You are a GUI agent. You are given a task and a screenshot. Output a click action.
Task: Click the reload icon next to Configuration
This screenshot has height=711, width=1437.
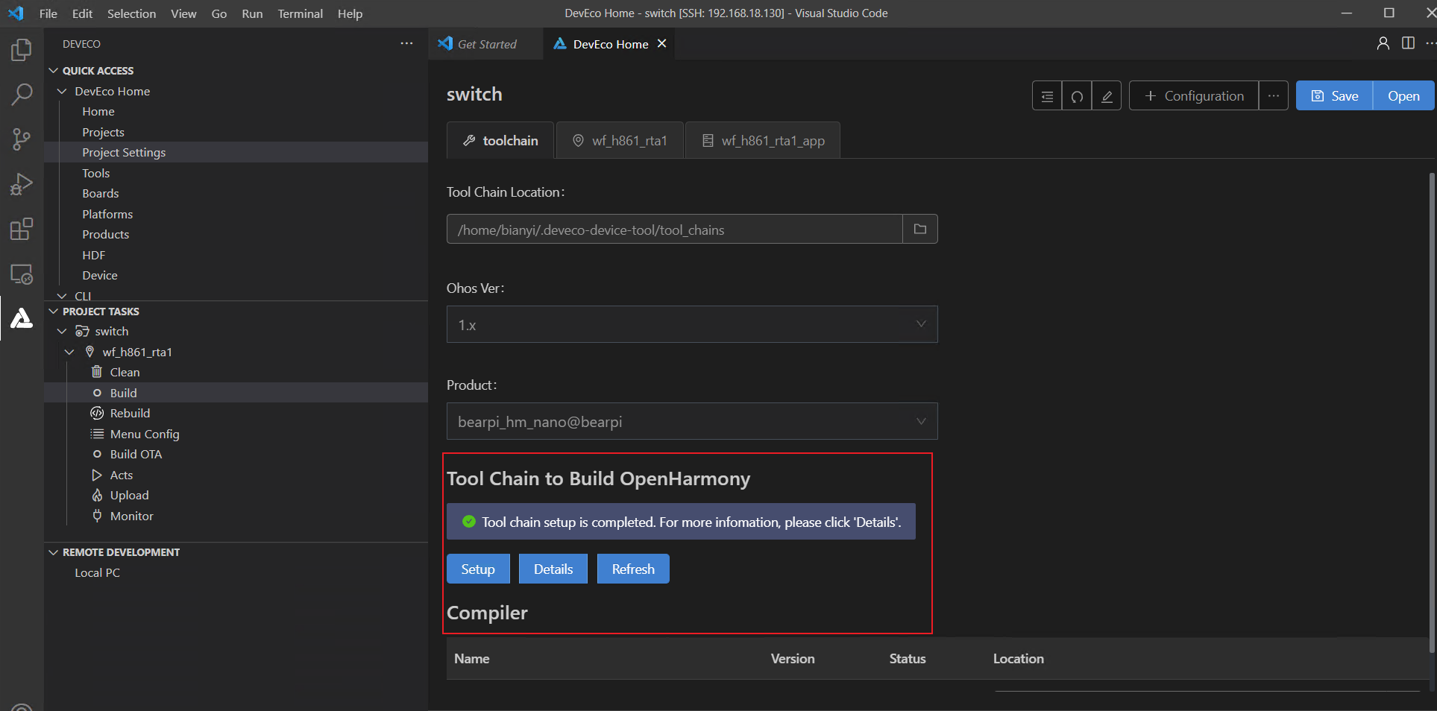pos(1077,96)
